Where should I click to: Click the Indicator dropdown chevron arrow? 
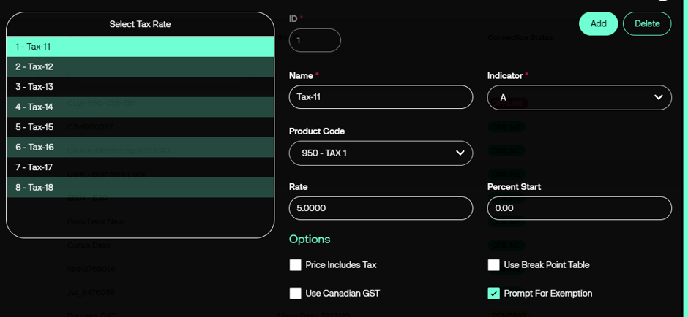click(x=658, y=97)
